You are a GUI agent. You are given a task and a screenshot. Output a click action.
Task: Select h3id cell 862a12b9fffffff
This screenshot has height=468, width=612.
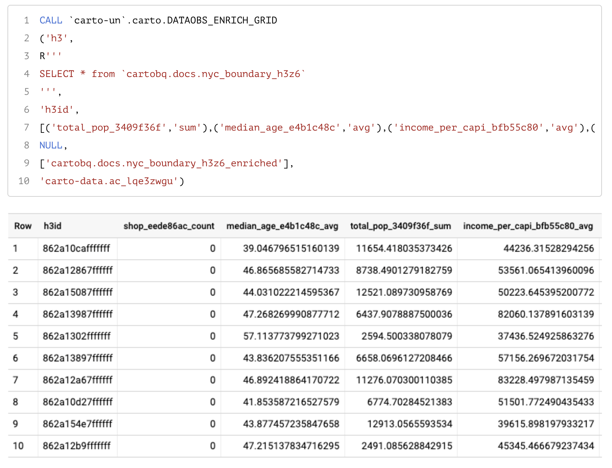coord(77,446)
